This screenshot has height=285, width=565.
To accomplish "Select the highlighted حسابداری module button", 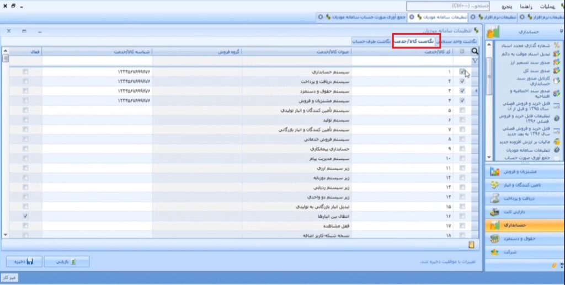I will [524, 225].
